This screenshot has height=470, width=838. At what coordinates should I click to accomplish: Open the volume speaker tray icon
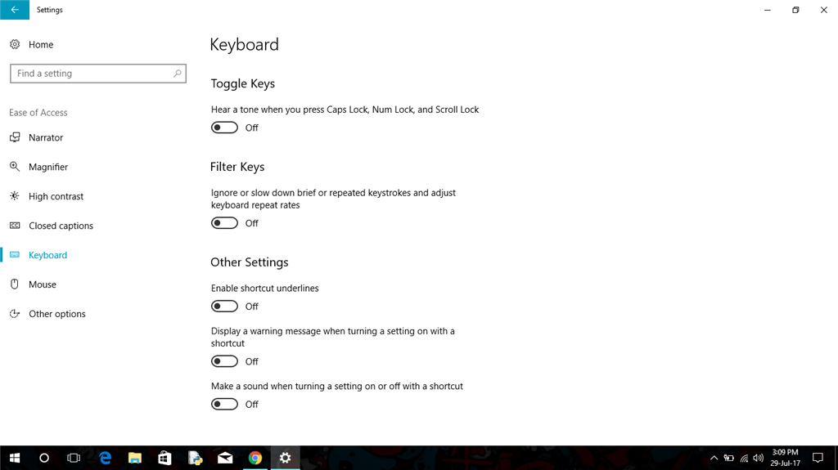pos(758,458)
